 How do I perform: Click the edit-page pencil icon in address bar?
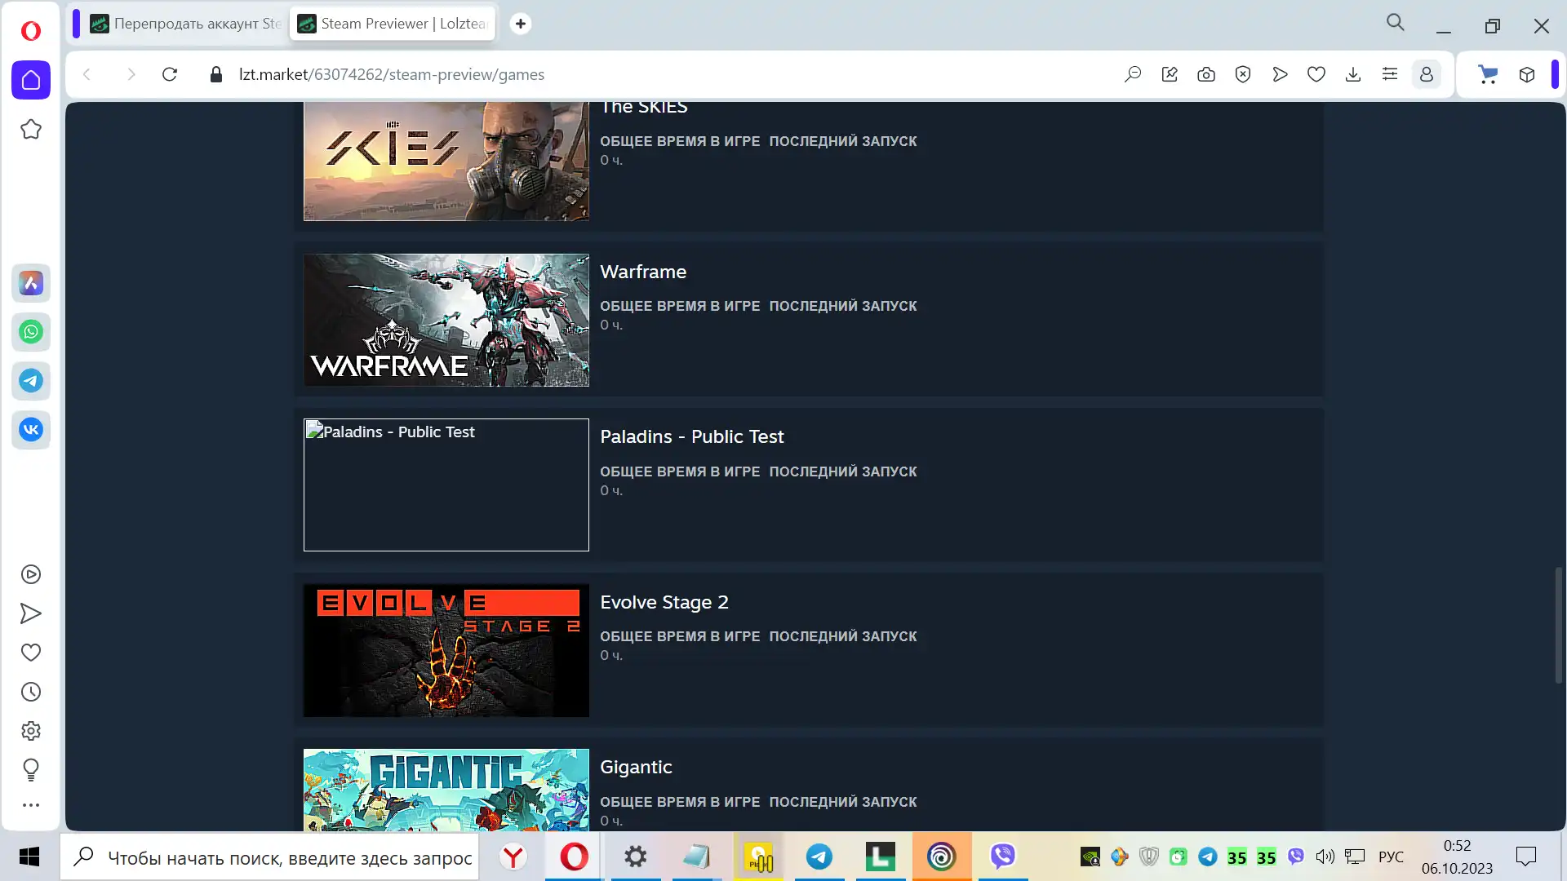pyautogui.click(x=1170, y=74)
